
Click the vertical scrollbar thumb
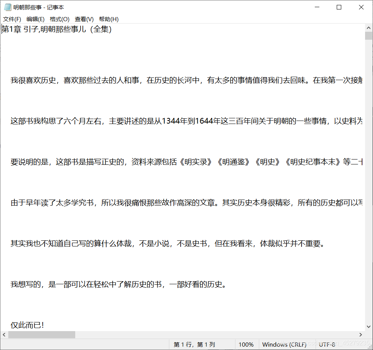pyautogui.click(x=369, y=36)
